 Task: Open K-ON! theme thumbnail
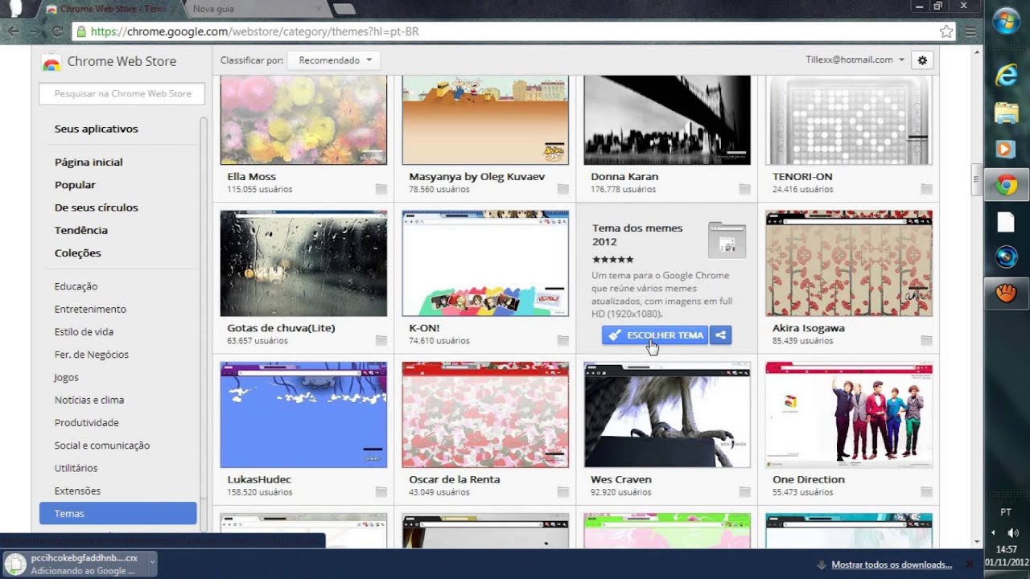tap(485, 264)
